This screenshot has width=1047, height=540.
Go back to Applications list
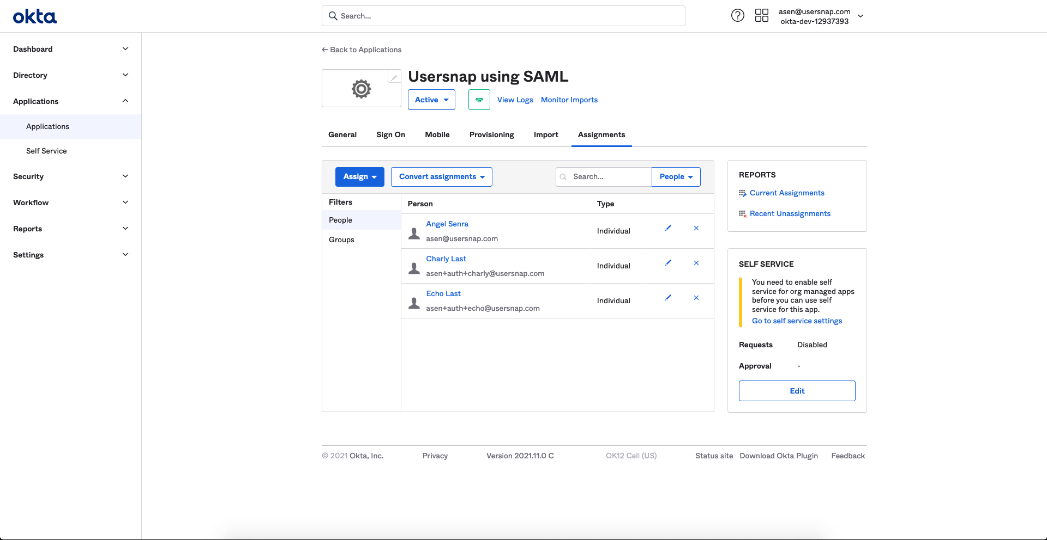362,50
